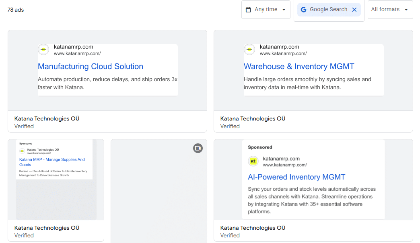
Task: Open Manufacturing Cloud Solution ad headline
Action: click(x=91, y=67)
